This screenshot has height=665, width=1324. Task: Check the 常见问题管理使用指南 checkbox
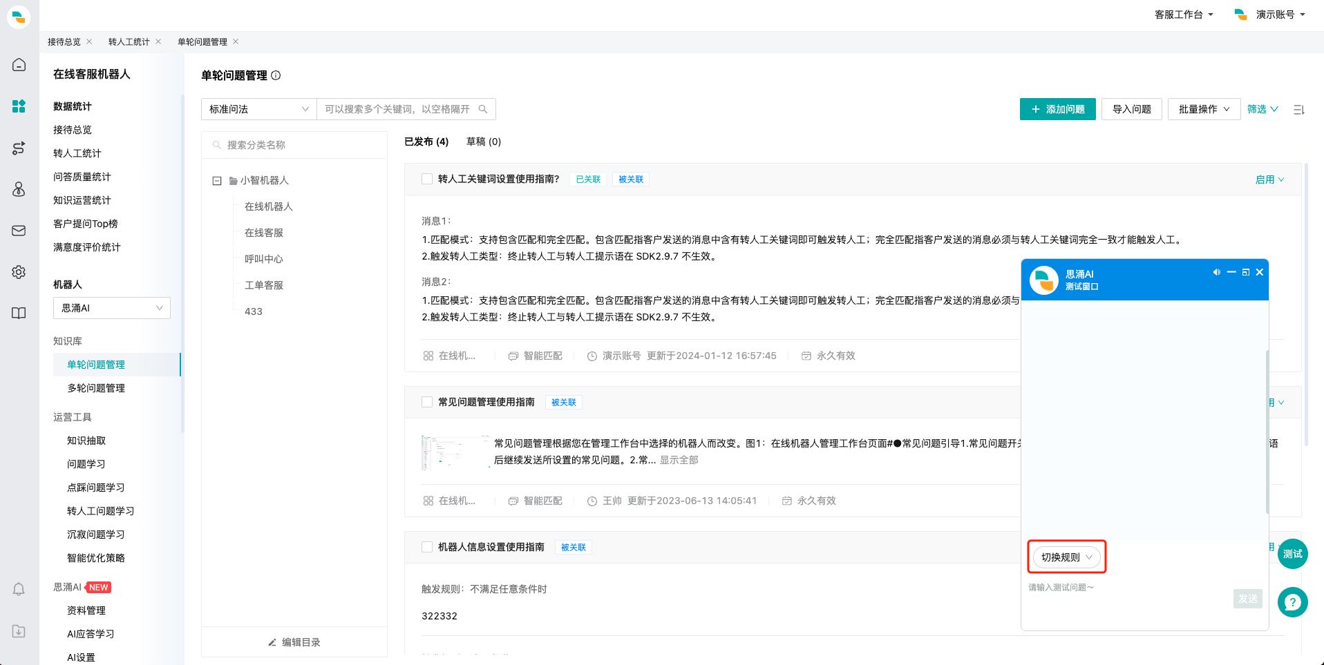(427, 402)
